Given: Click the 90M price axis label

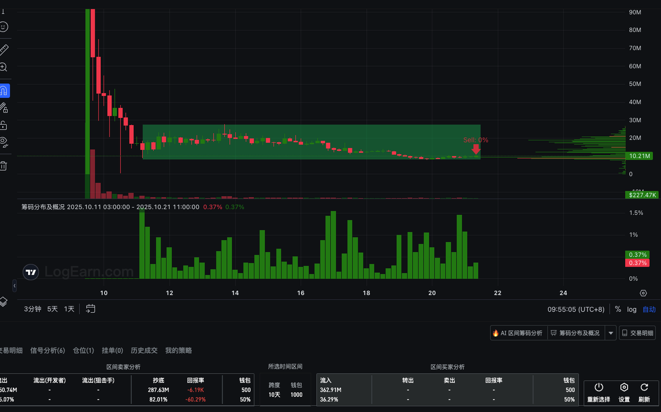Looking at the screenshot, I should click(634, 12).
